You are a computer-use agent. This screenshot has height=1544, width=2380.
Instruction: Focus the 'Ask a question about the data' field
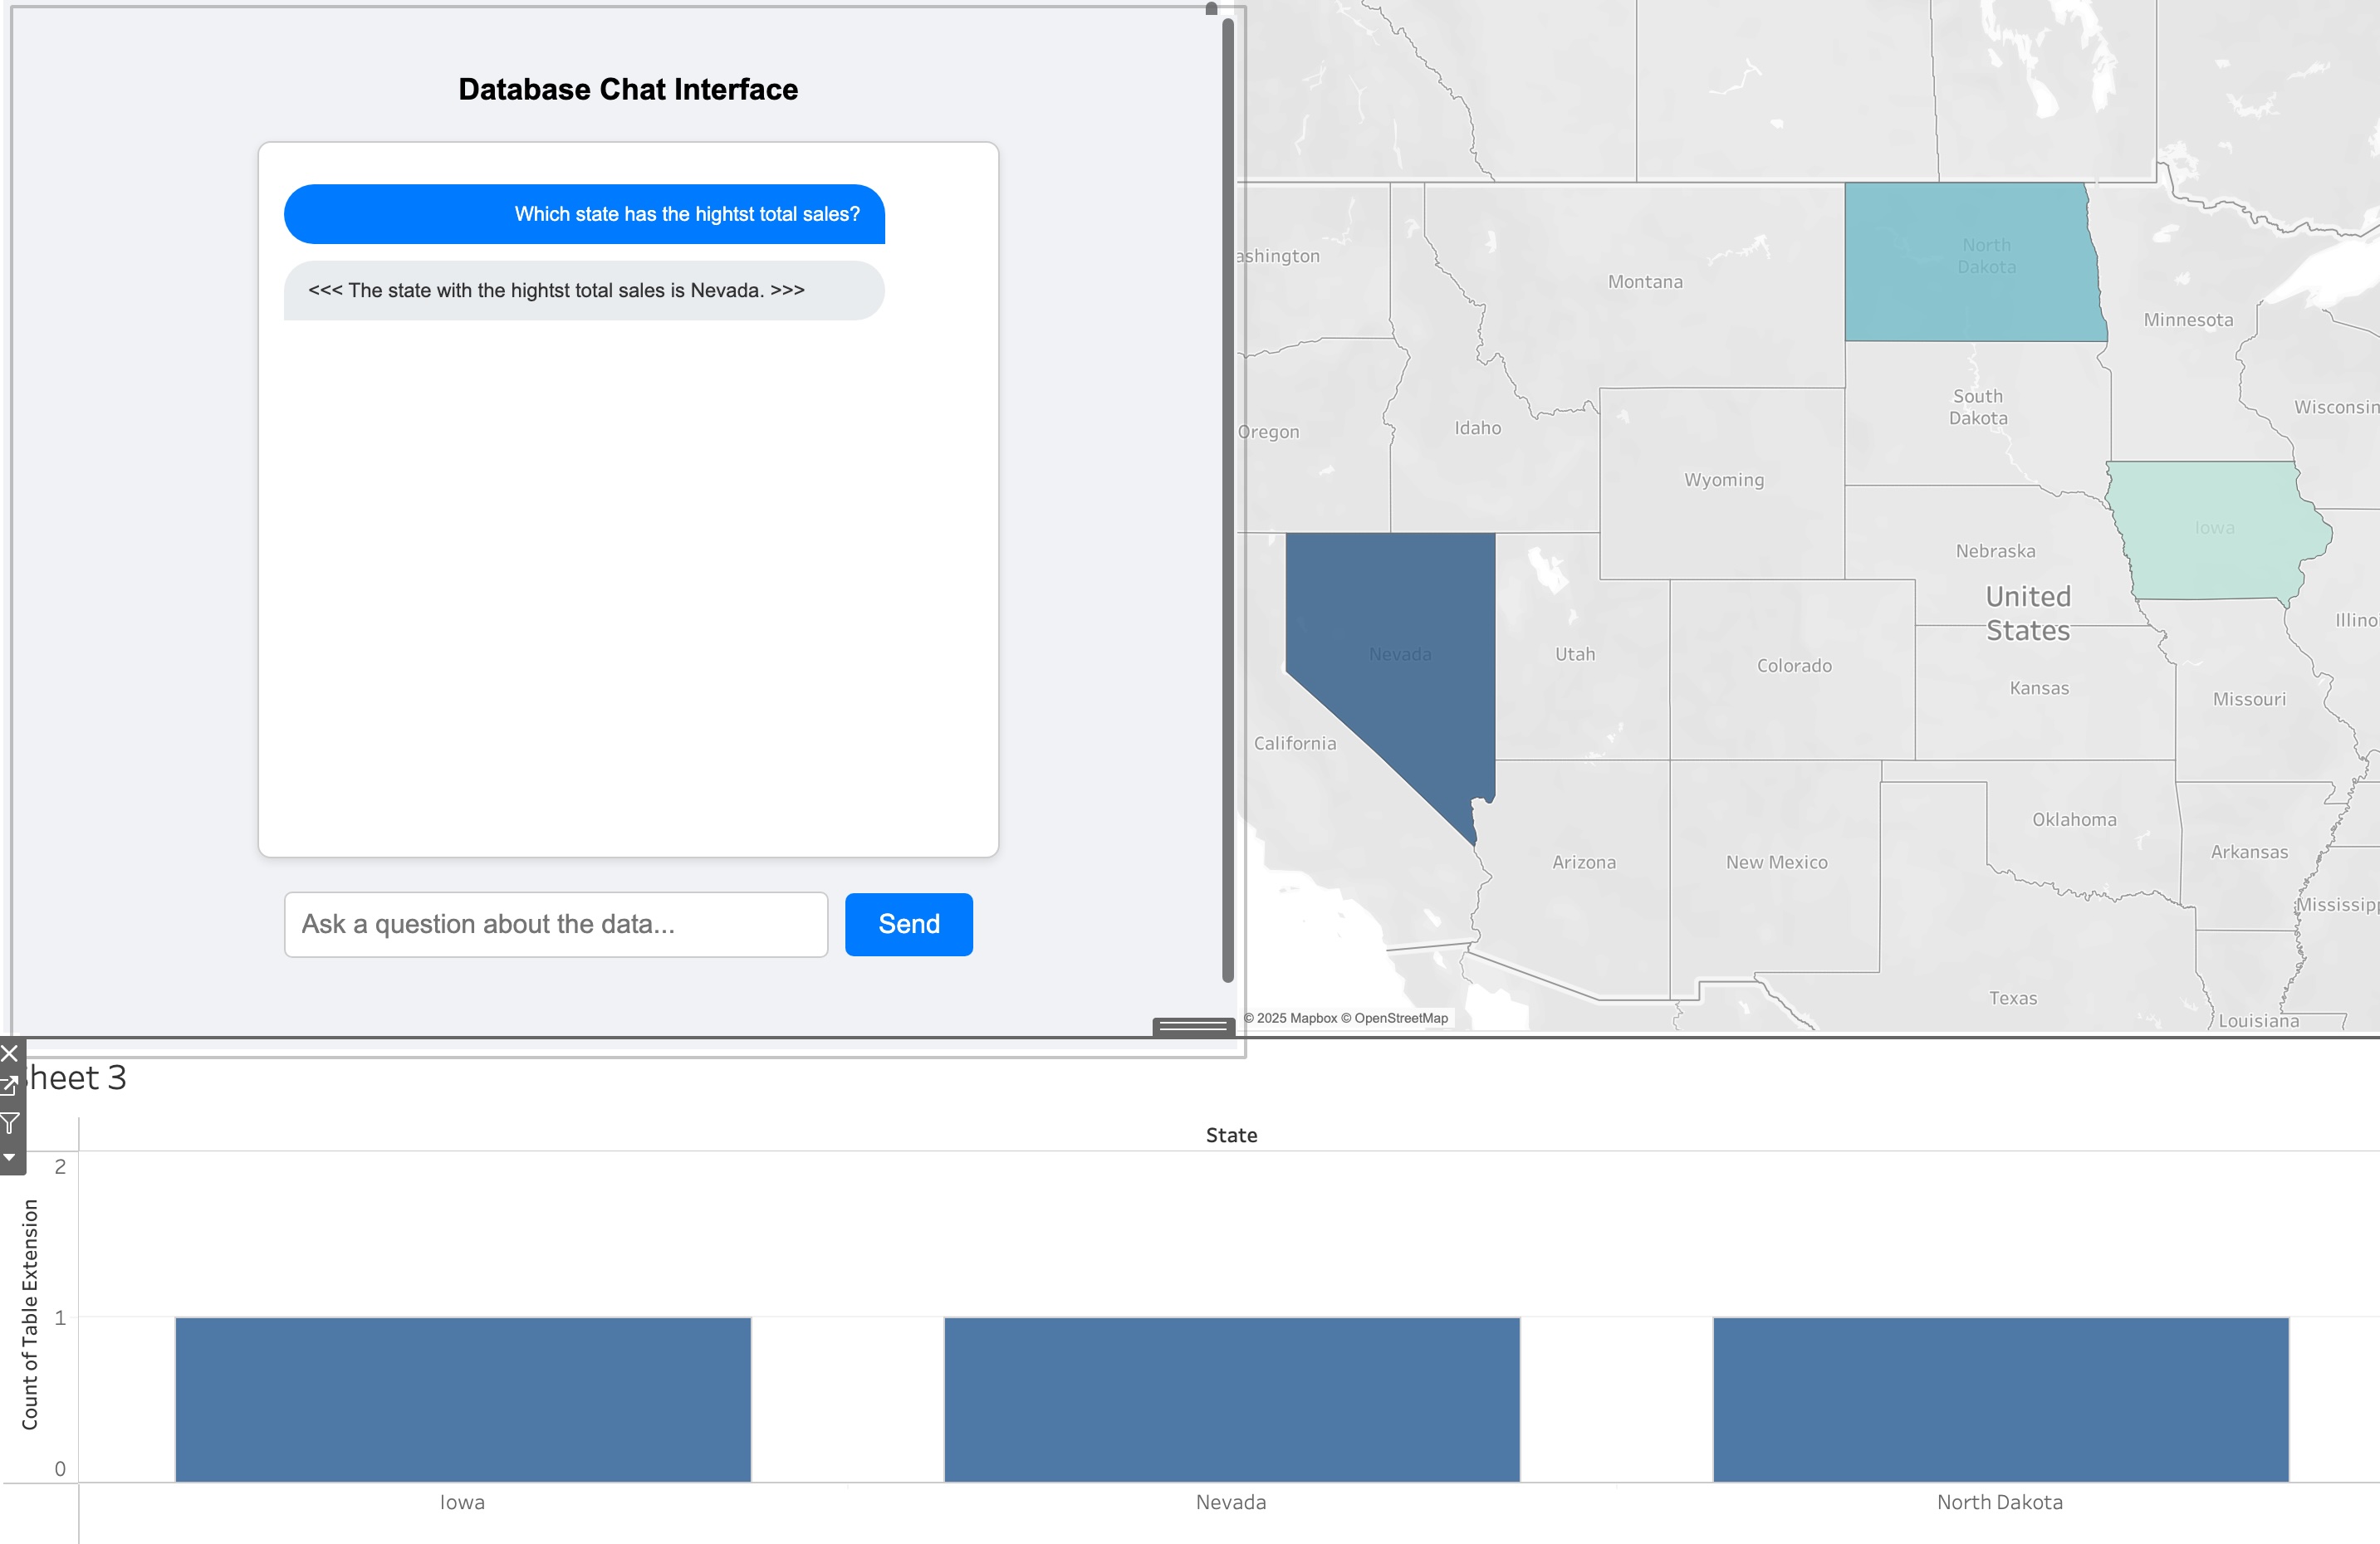(x=555, y=925)
